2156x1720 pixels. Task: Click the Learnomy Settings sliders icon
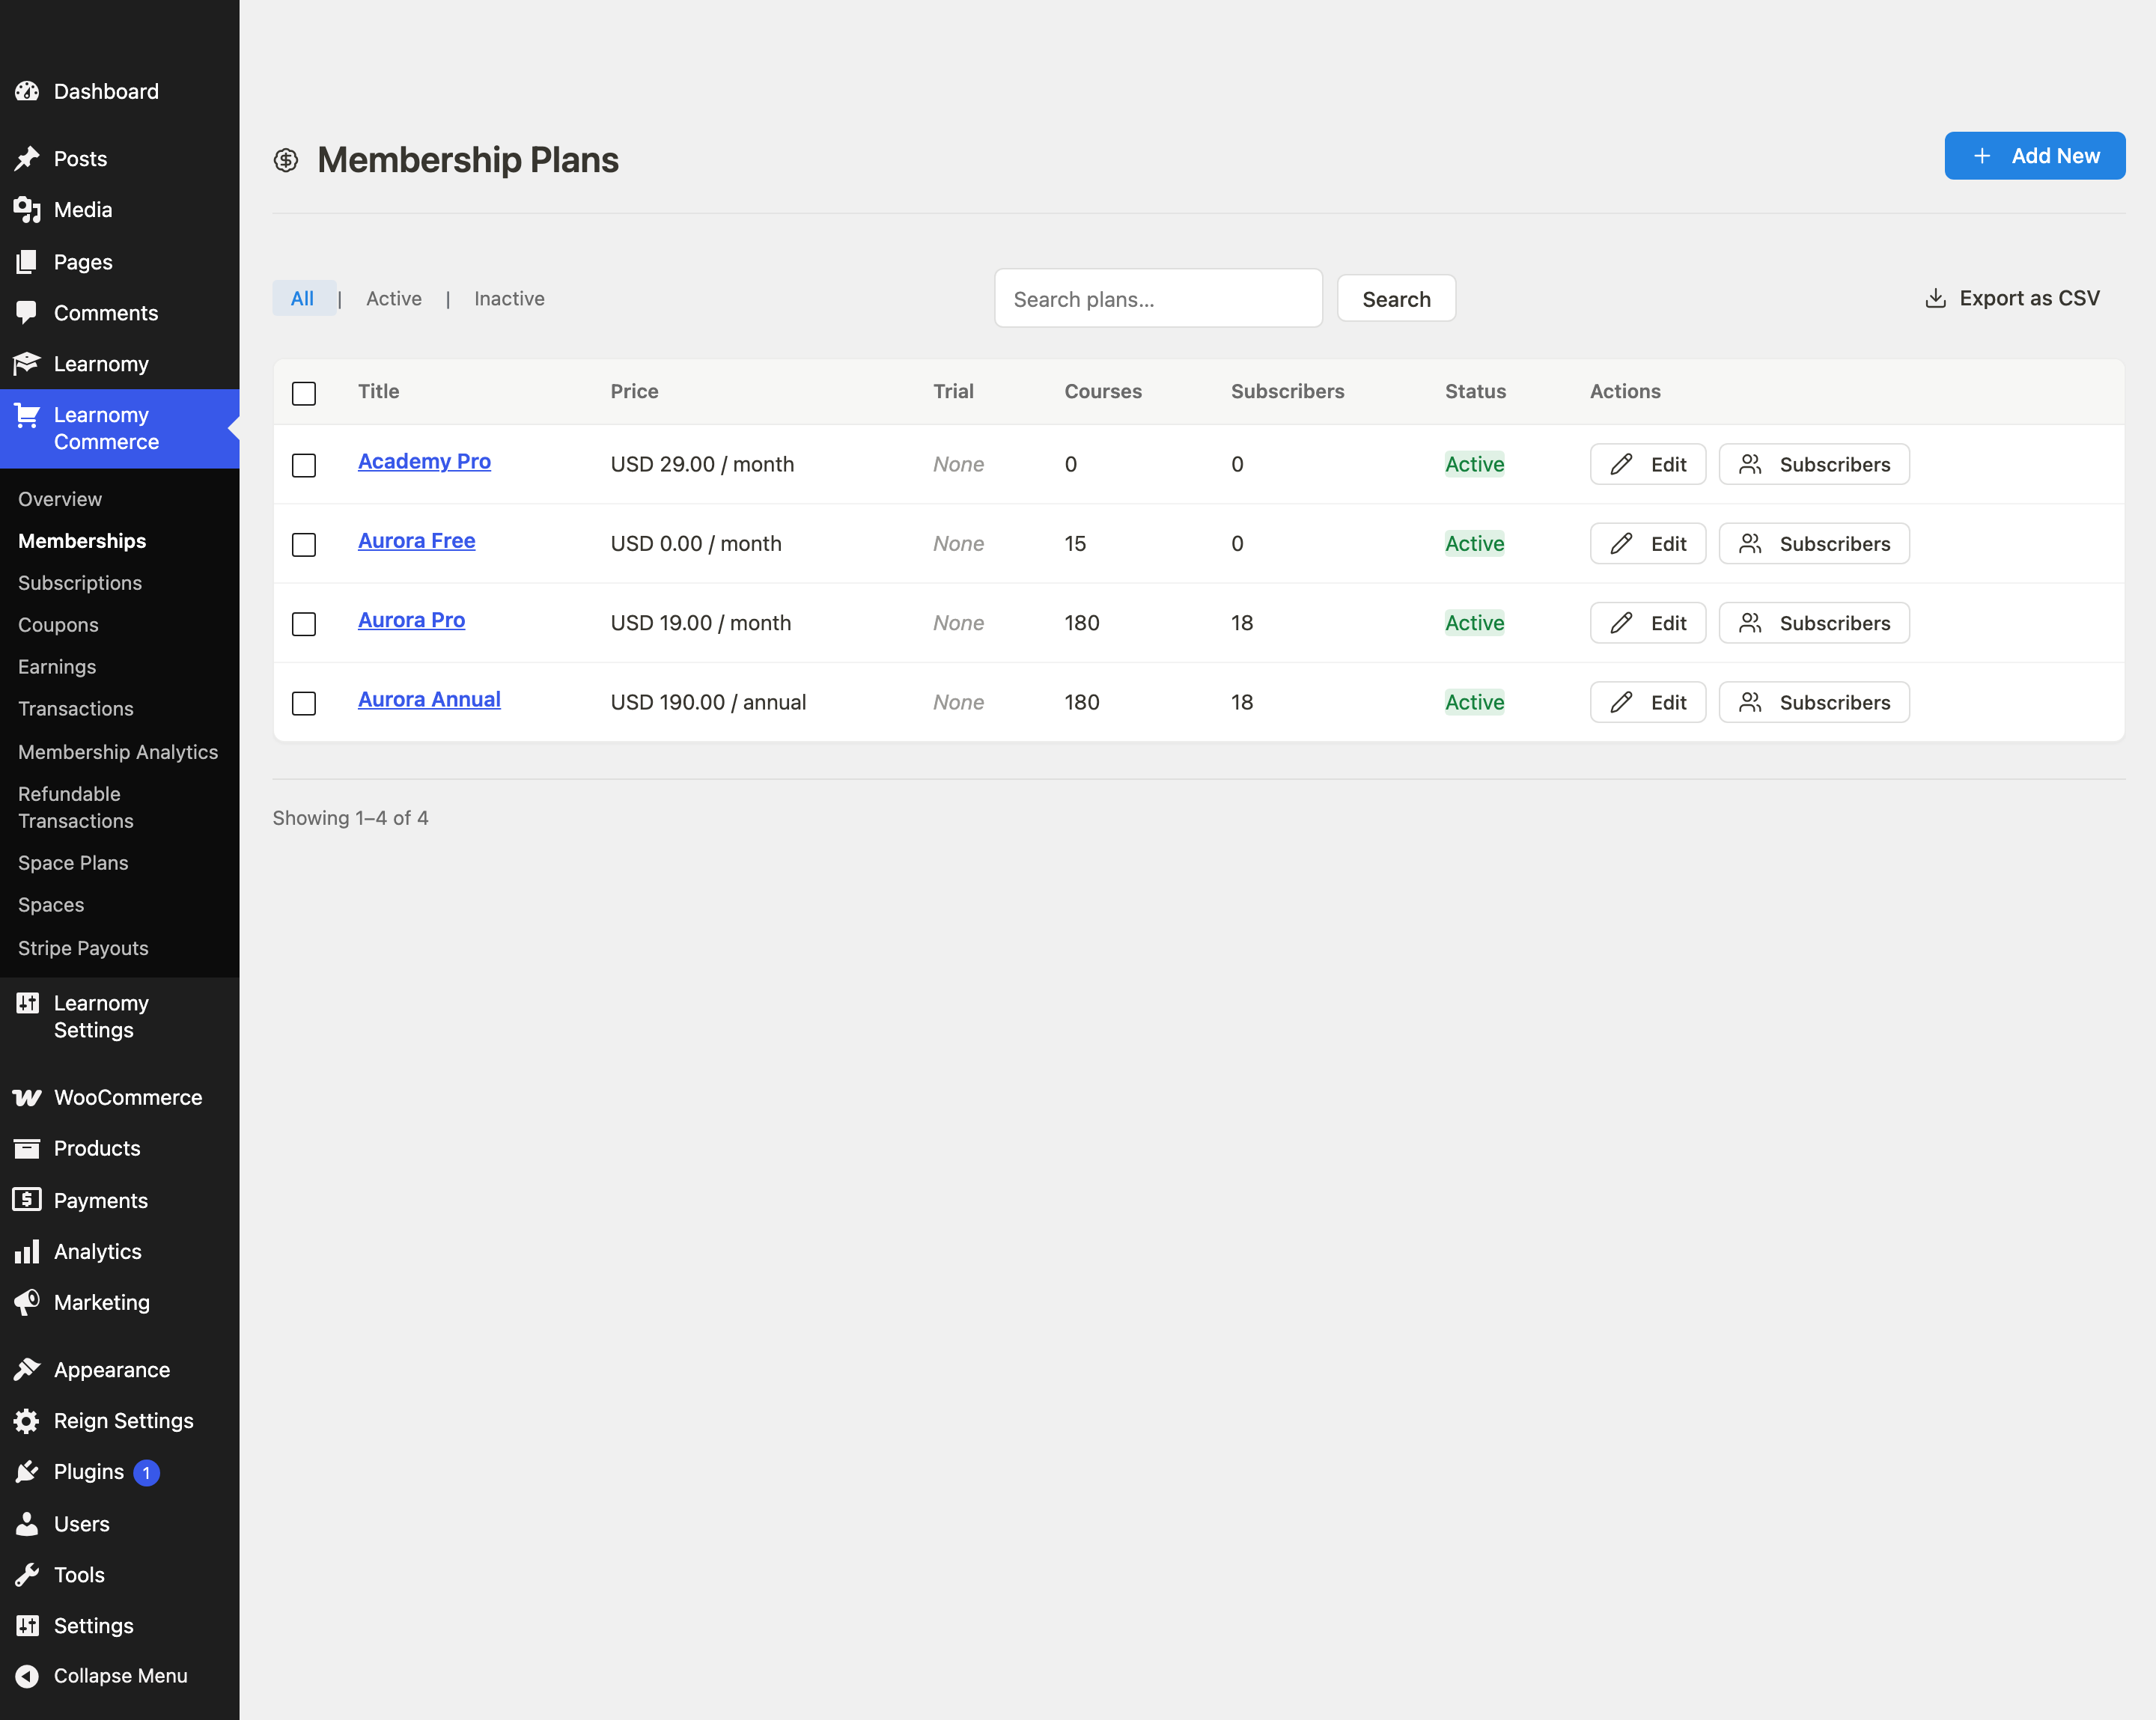[x=27, y=1003]
